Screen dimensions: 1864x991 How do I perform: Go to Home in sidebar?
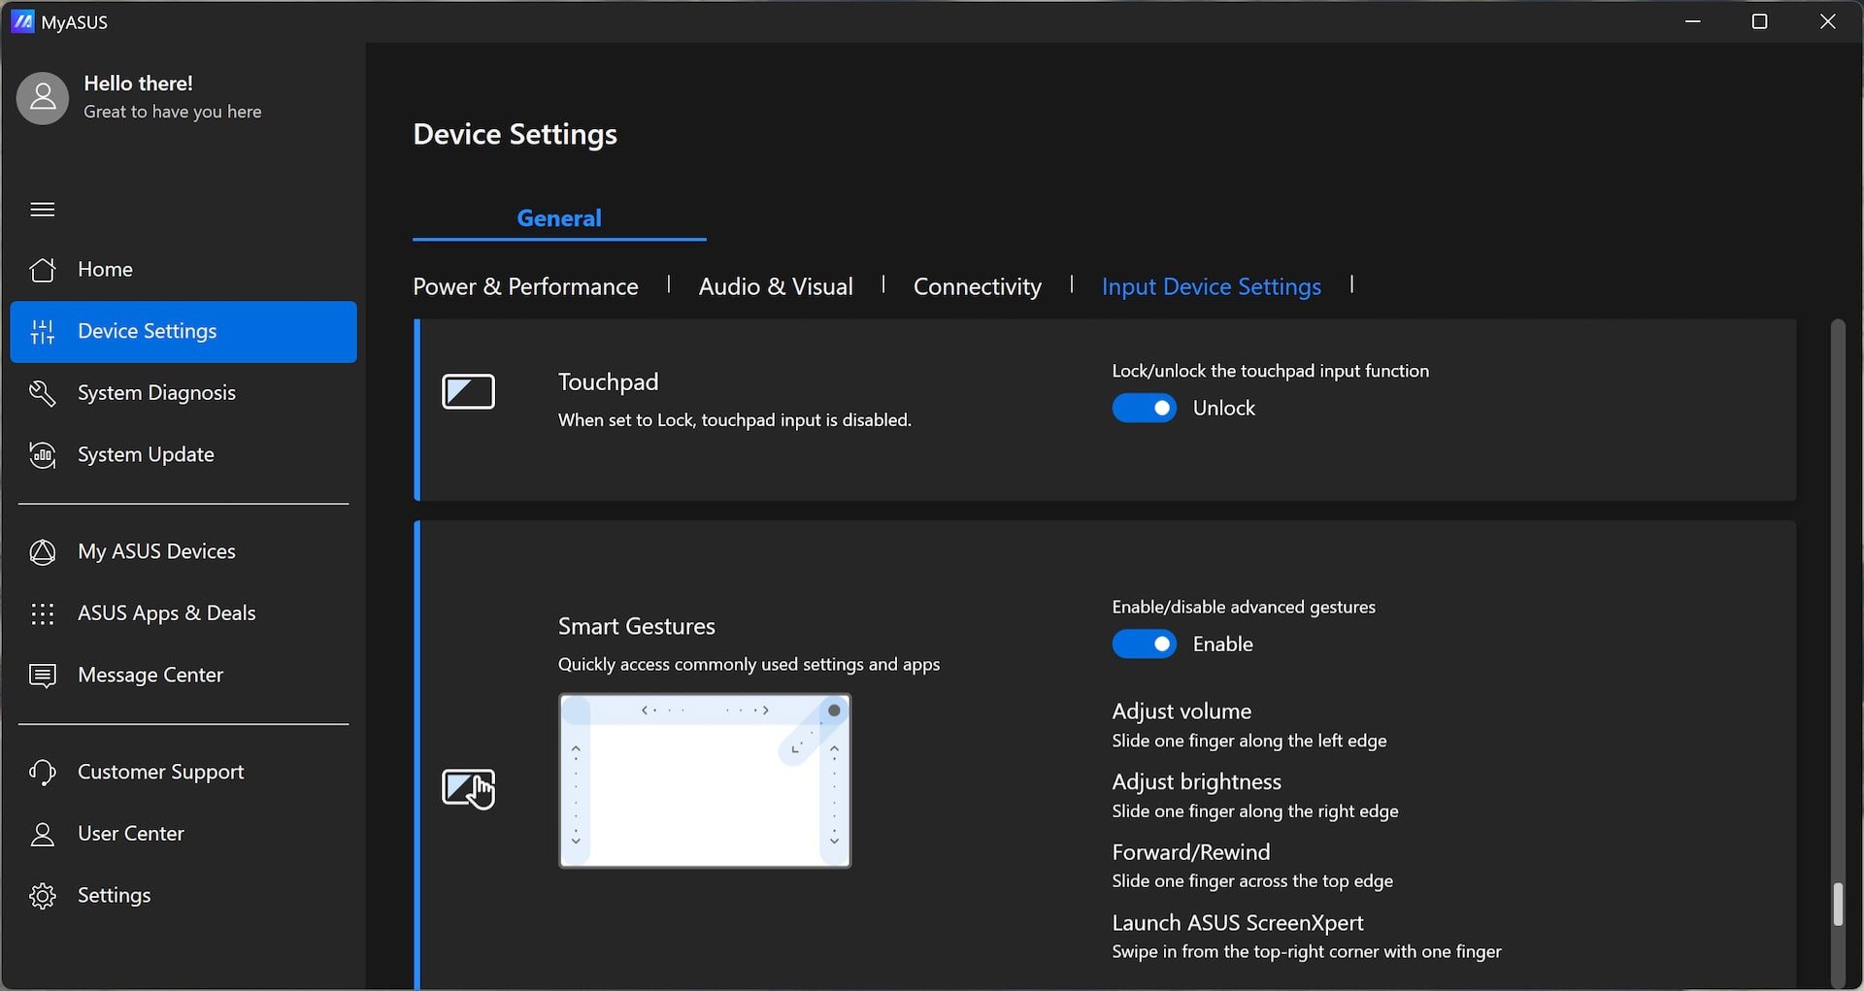(183, 269)
